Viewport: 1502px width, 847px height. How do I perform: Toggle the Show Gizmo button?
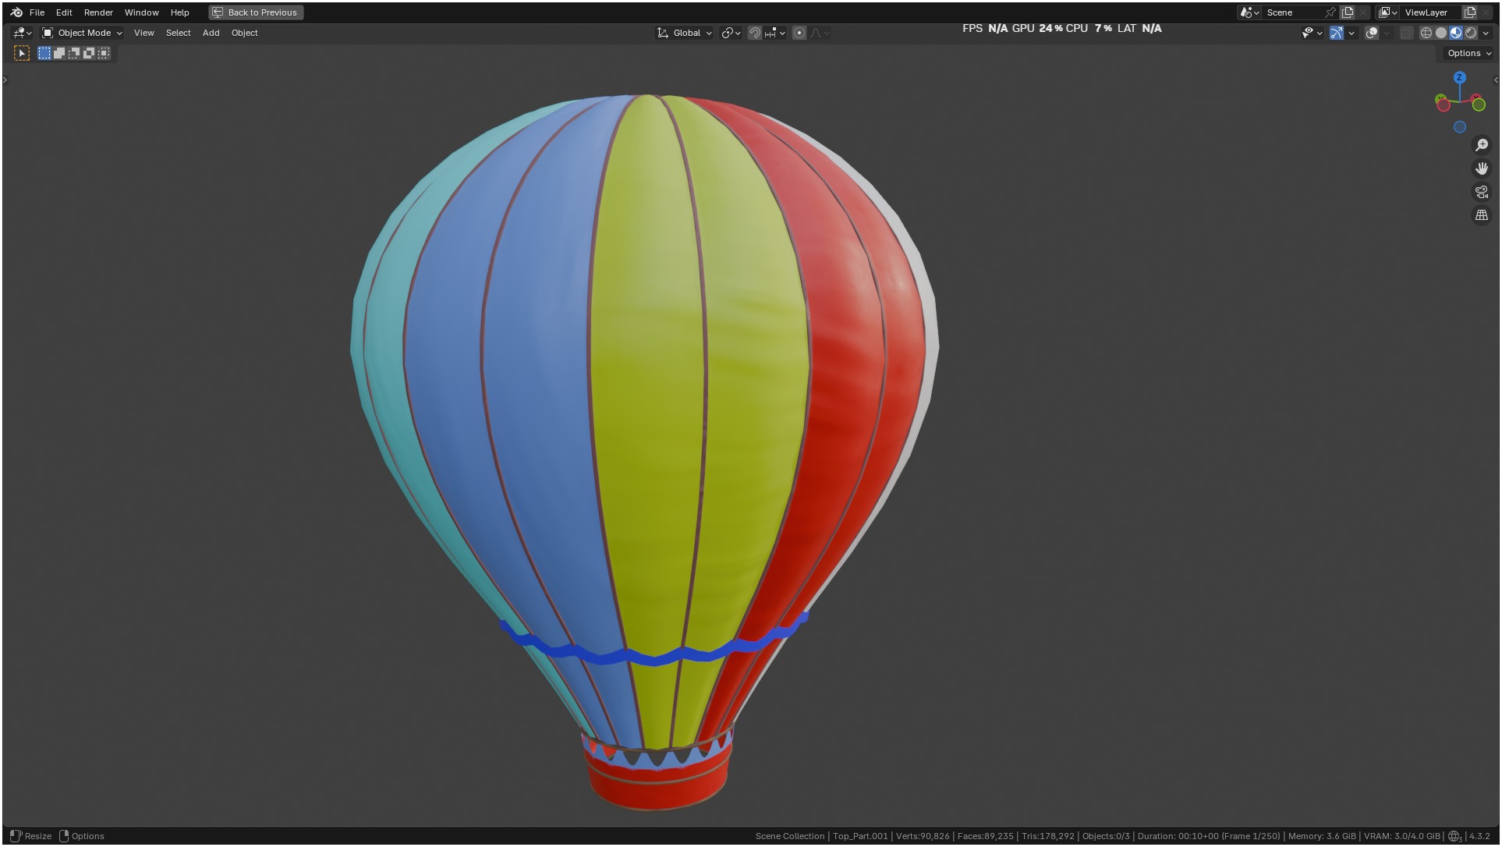[1337, 33]
